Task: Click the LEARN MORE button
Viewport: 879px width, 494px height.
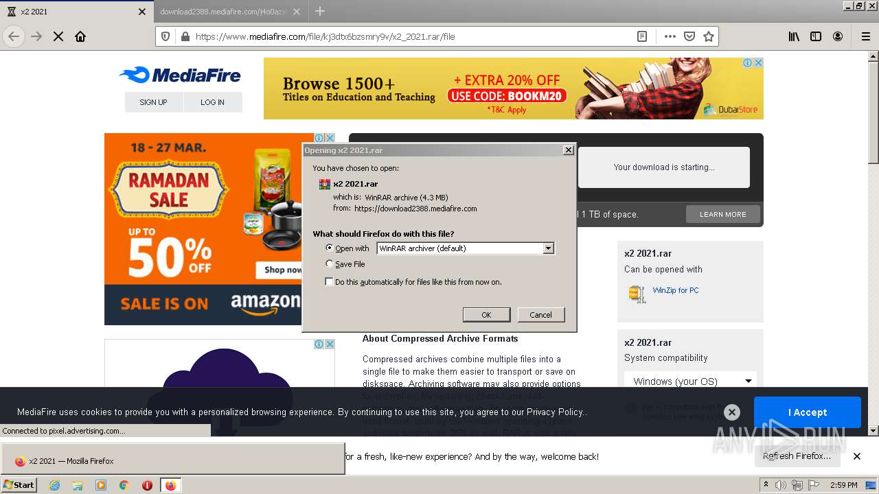Action: click(x=722, y=214)
